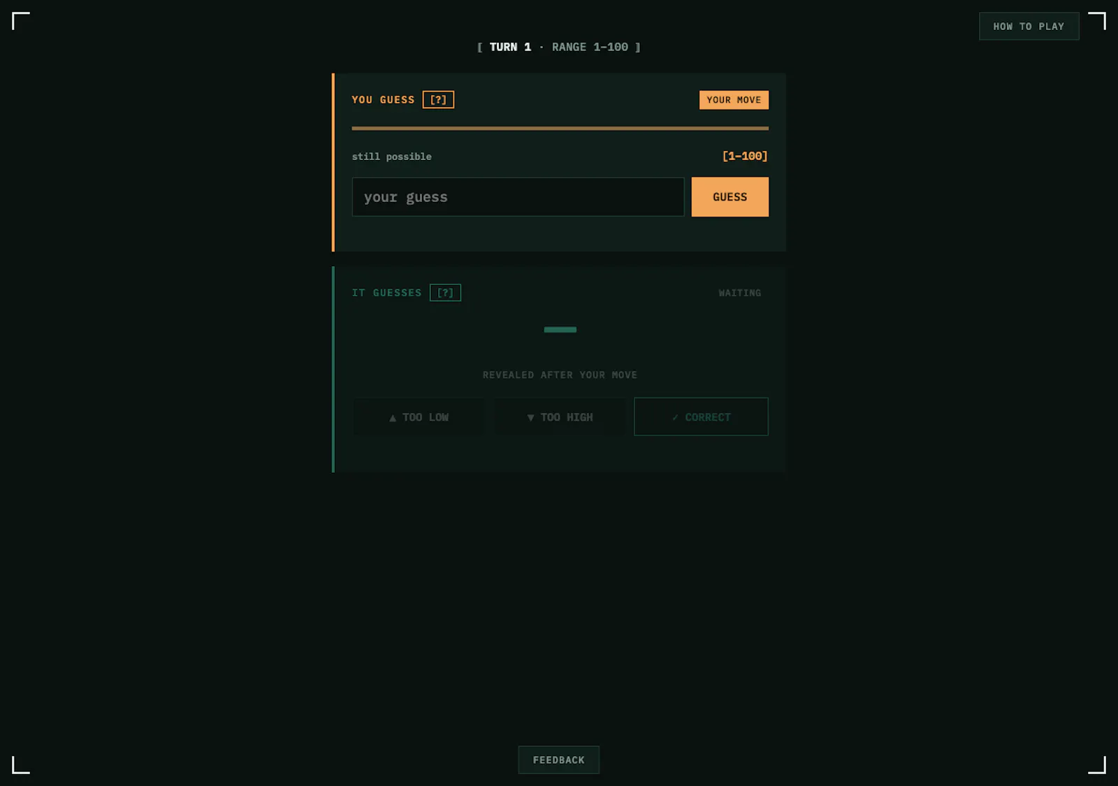Image resolution: width=1118 pixels, height=786 pixels.
Task: Click the 'Turn 1' header text
Action: click(510, 47)
